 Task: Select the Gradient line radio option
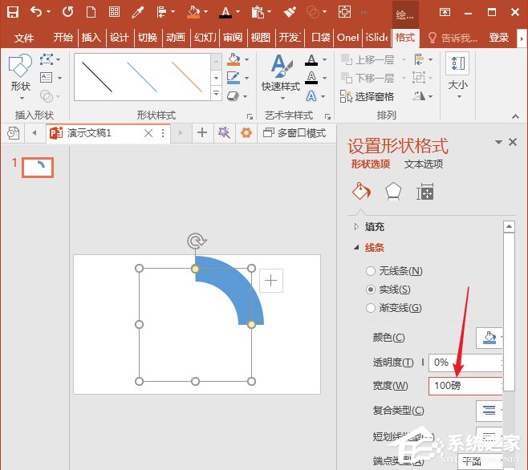point(370,308)
